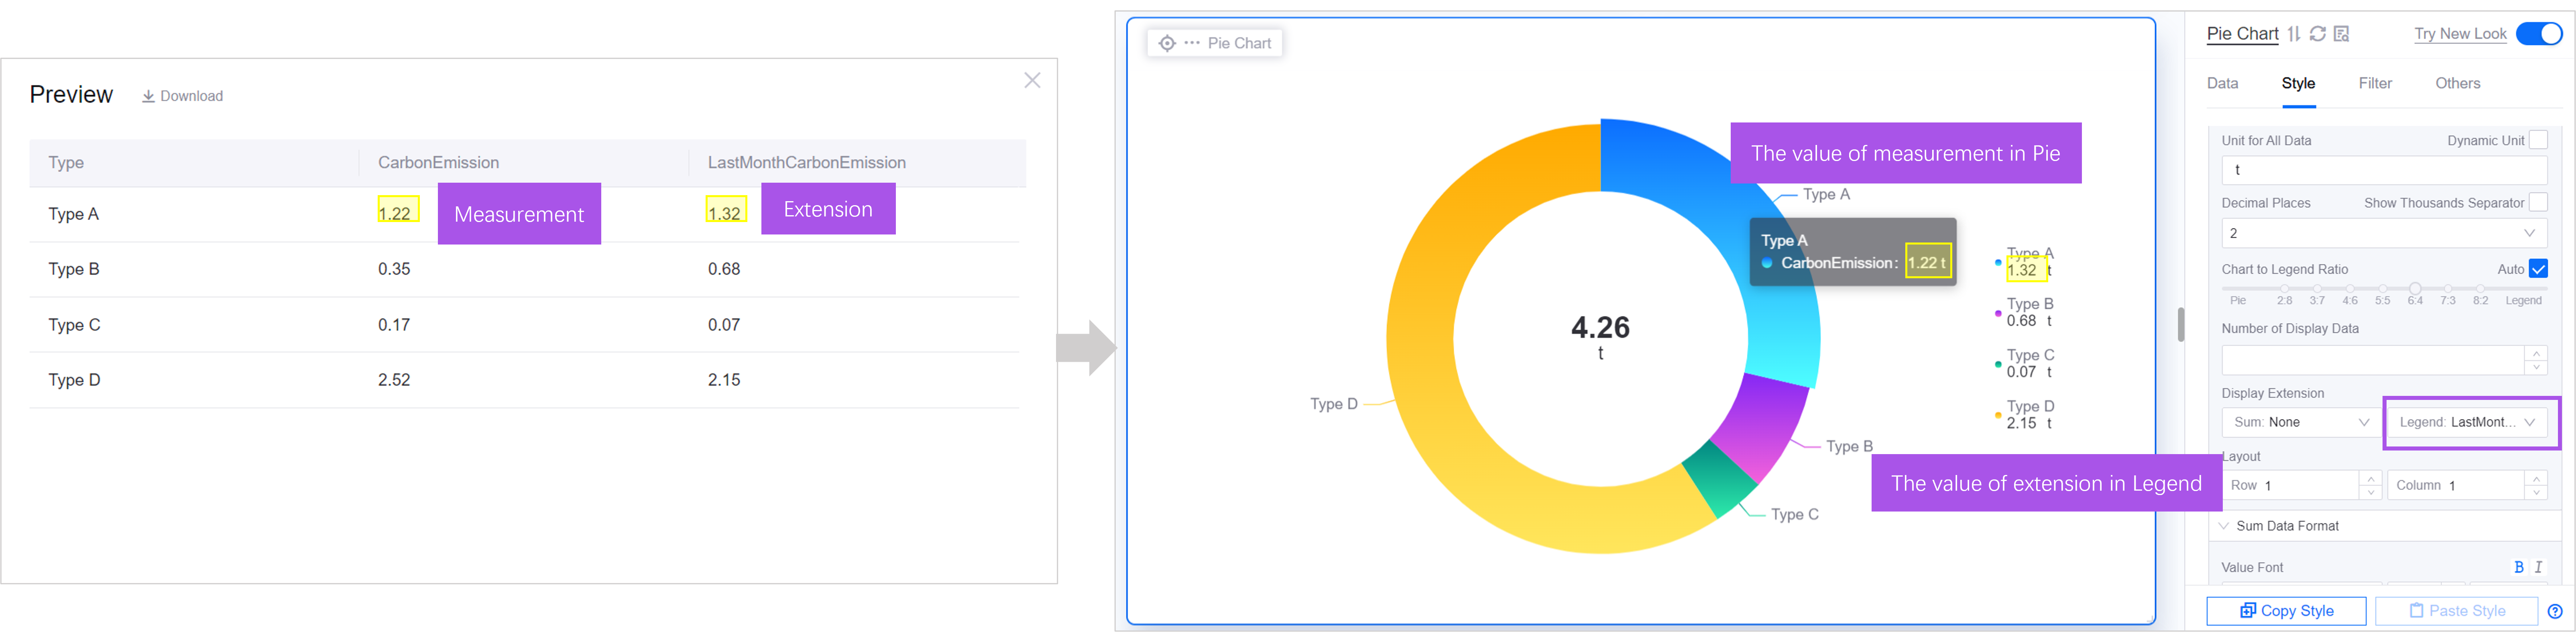
Task: Click the chart sort icon beside Pie Chart
Action: click(2294, 34)
